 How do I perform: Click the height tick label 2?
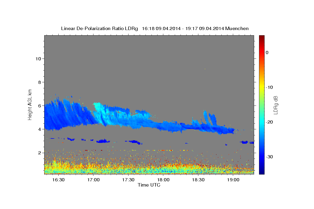[x=39, y=153]
